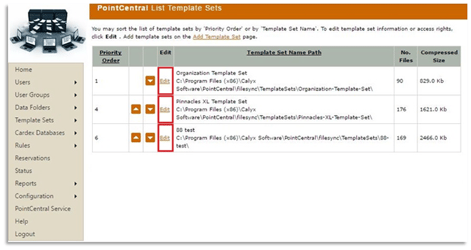Screen dimensions: 471x250
Task: Open Reservations from the sidebar menu
Action: 32,158
